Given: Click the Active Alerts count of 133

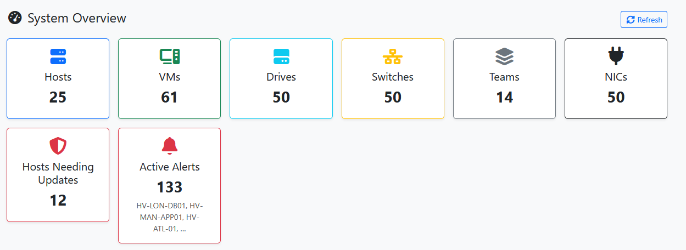Looking at the screenshot, I should pos(169,187).
